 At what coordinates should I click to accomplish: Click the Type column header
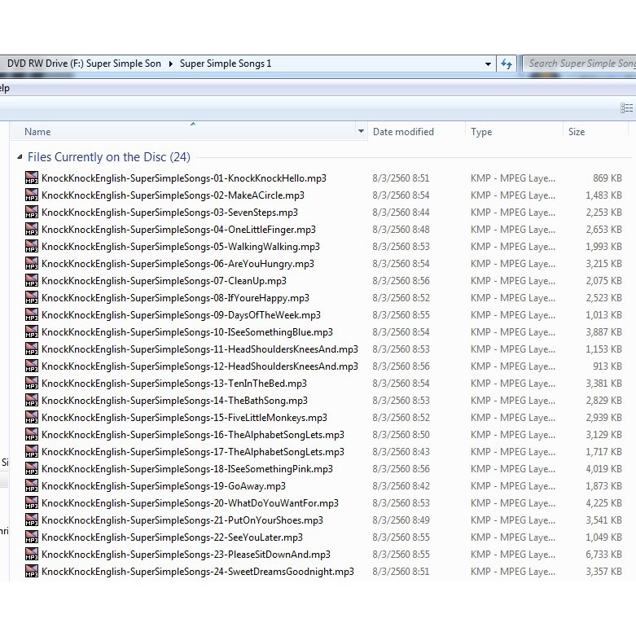pos(481,132)
